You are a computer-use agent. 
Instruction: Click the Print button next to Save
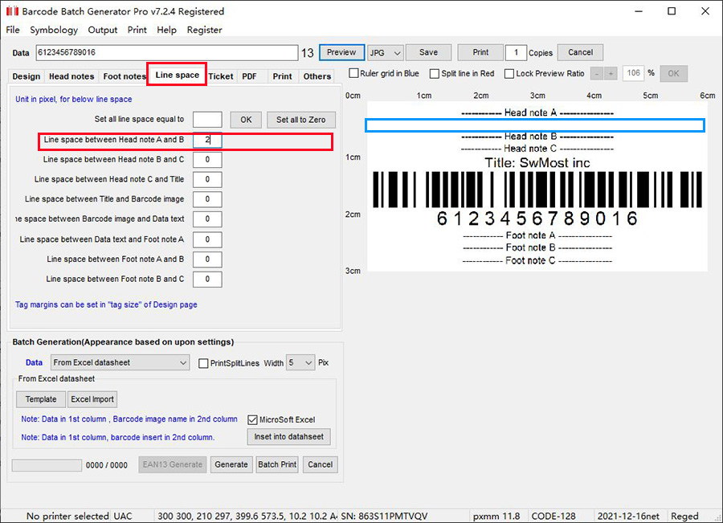point(480,52)
